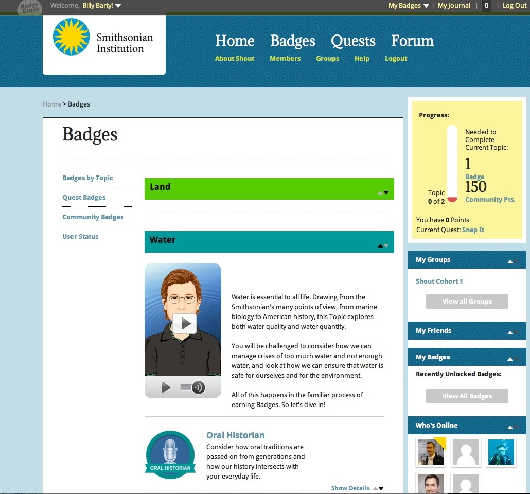Open the gray placeholder avatar in second row
Screen dimensions: 530x494
(466, 484)
